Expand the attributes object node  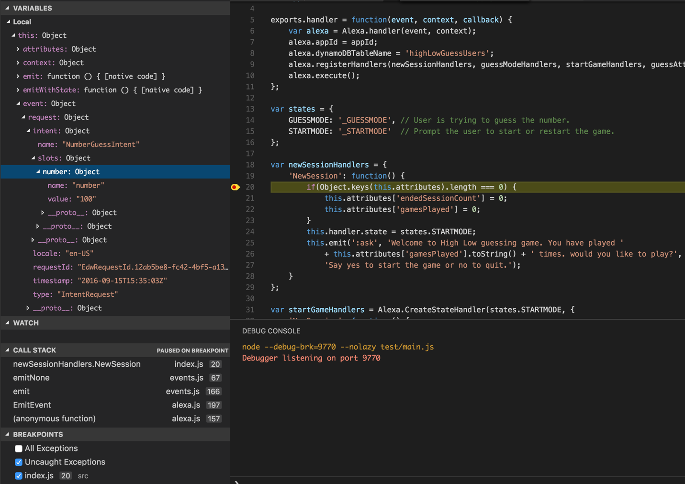coord(18,49)
